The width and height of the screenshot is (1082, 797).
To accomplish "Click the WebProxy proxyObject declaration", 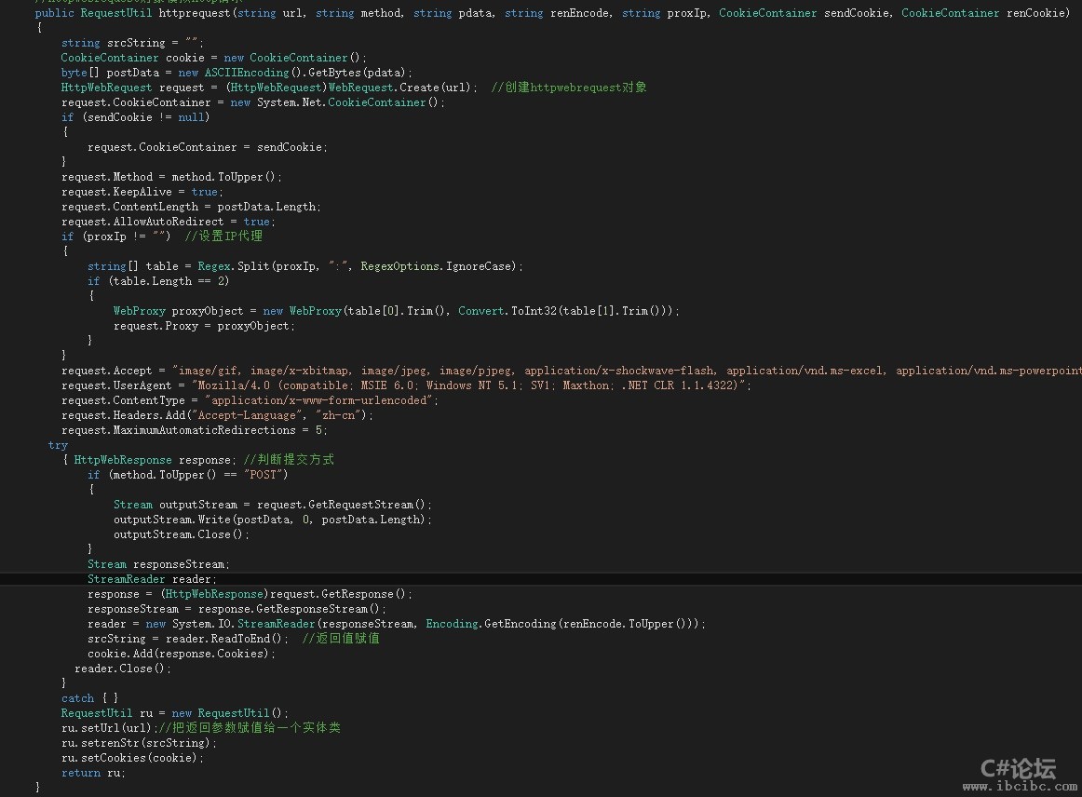I will pos(178,311).
